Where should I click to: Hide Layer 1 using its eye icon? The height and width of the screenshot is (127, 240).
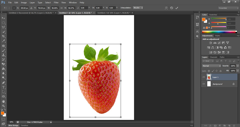point(204,77)
